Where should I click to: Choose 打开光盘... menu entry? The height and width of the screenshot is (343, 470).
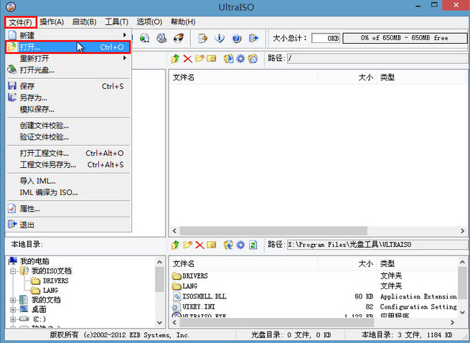(x=68, y=70)
